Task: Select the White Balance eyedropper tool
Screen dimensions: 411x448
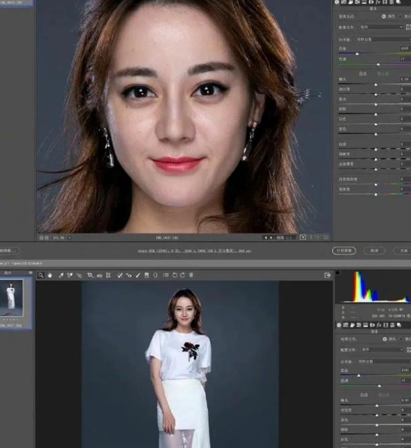Action: tap(61, 275)
